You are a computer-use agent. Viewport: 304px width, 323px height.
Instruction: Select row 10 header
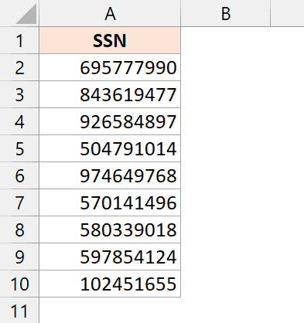pyautogui.click(x=19, y=284)
